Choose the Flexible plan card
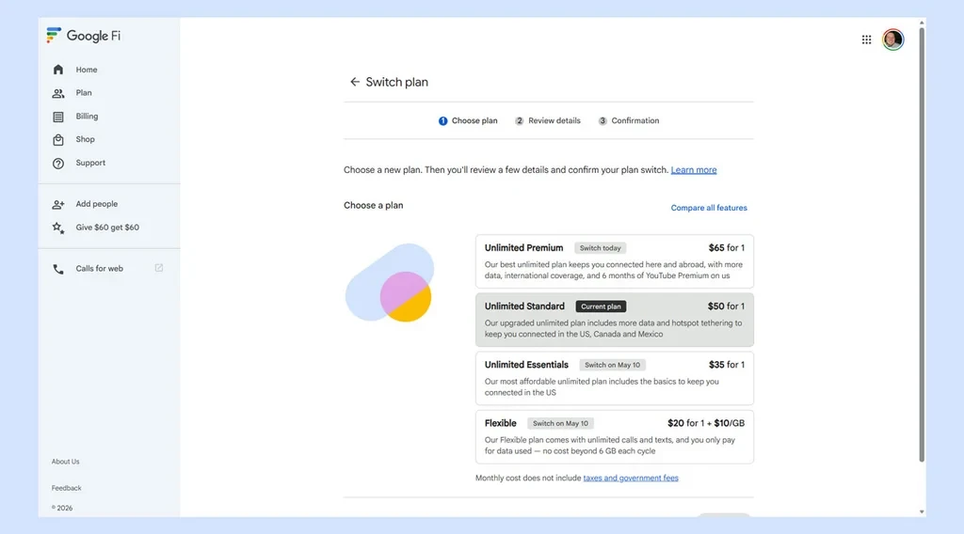Screen dimensions: 964x534 coord(614,437)
